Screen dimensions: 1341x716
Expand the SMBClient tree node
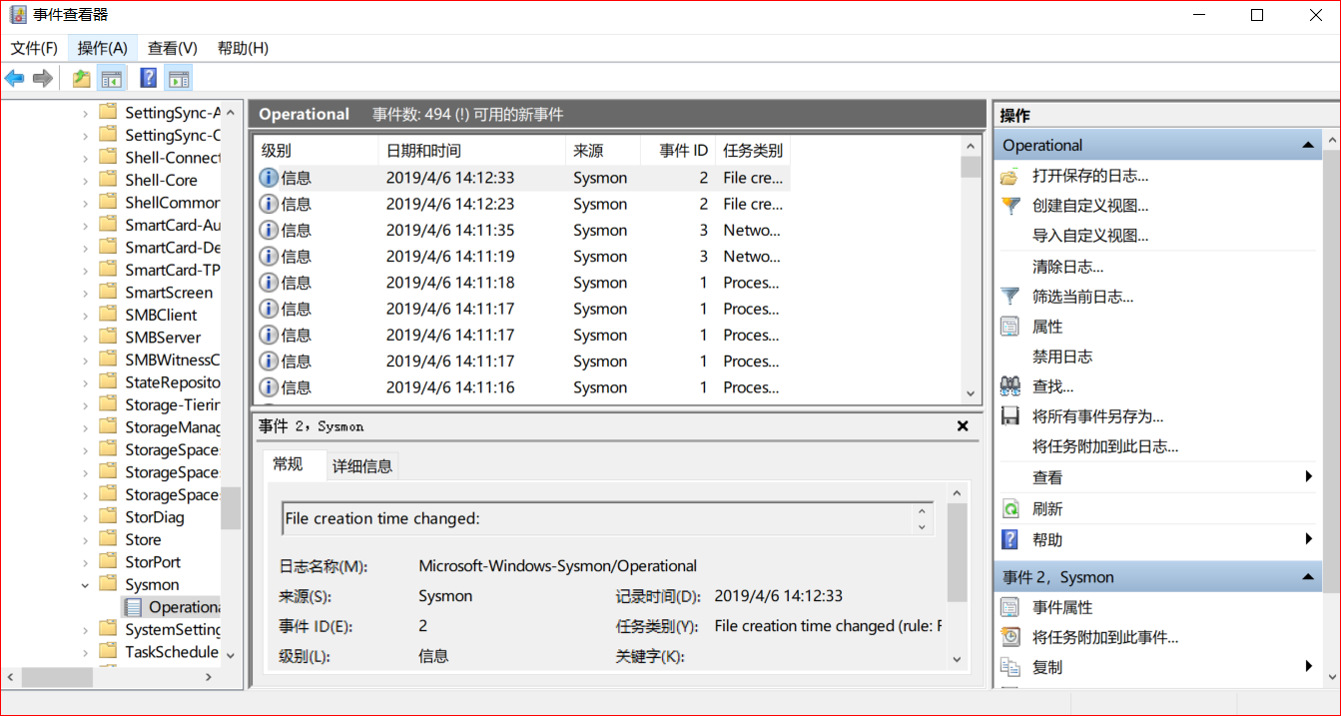pyautogui.click(x=85, y=316)
